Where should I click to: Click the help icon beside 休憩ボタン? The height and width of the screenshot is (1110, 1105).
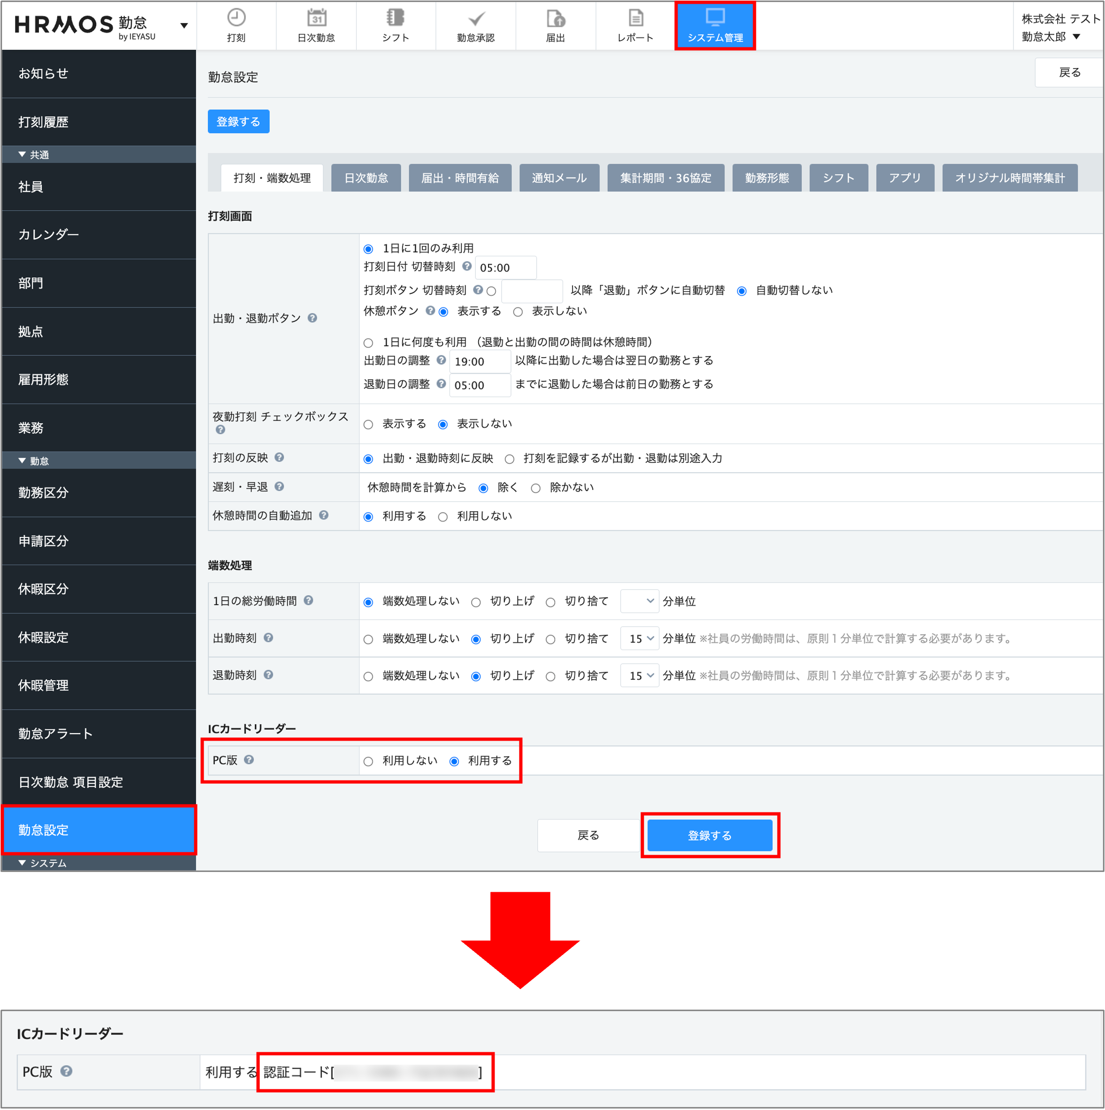[x=430, y=311]
